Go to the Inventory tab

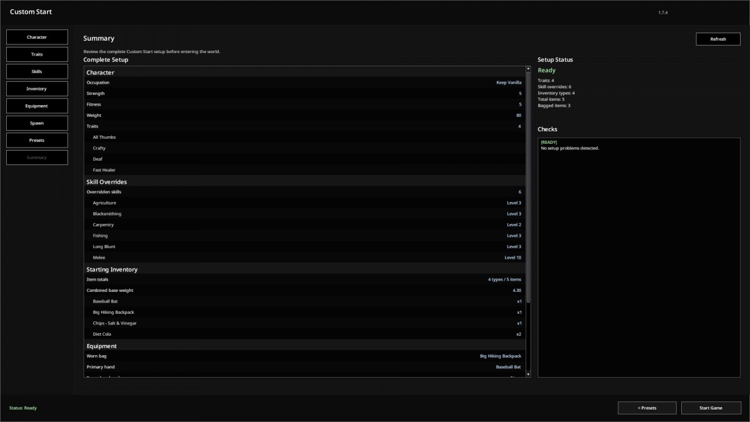tap(37, 89)
